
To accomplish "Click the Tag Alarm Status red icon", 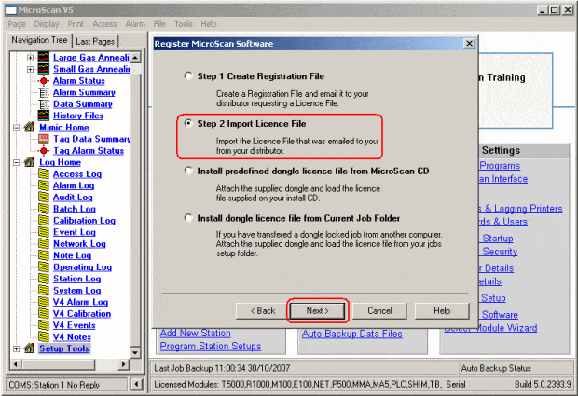I will tap(44, 151).
